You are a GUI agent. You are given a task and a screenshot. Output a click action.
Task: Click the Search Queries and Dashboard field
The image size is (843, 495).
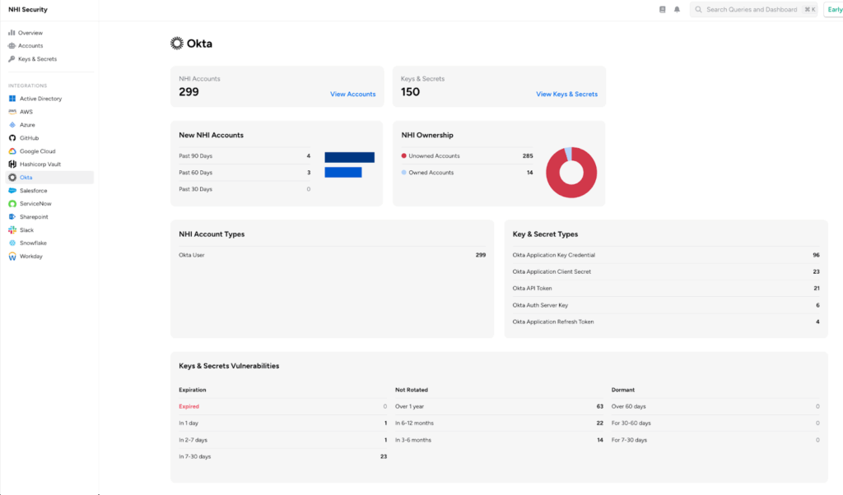(751, 10)
